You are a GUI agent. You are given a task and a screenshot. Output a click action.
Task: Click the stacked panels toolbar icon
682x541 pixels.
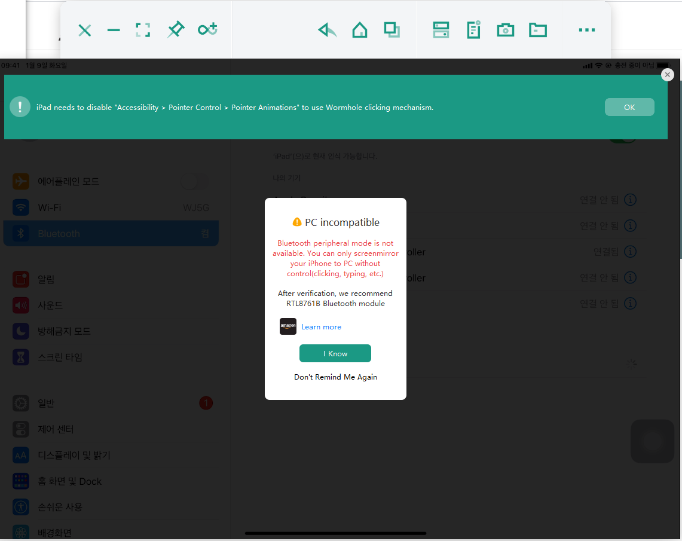(x=441, y=30)
